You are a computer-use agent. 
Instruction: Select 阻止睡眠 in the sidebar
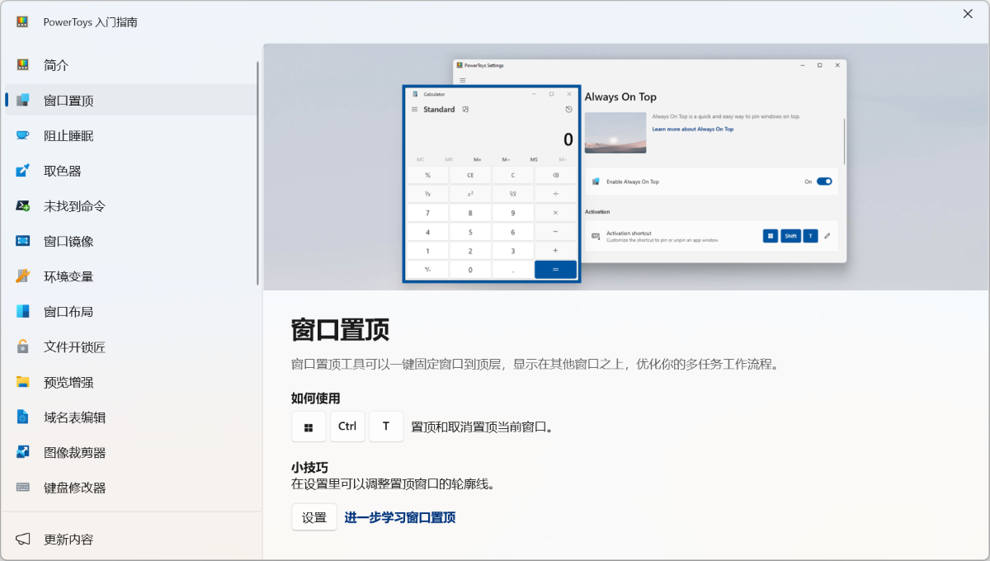tap(131, 135)
